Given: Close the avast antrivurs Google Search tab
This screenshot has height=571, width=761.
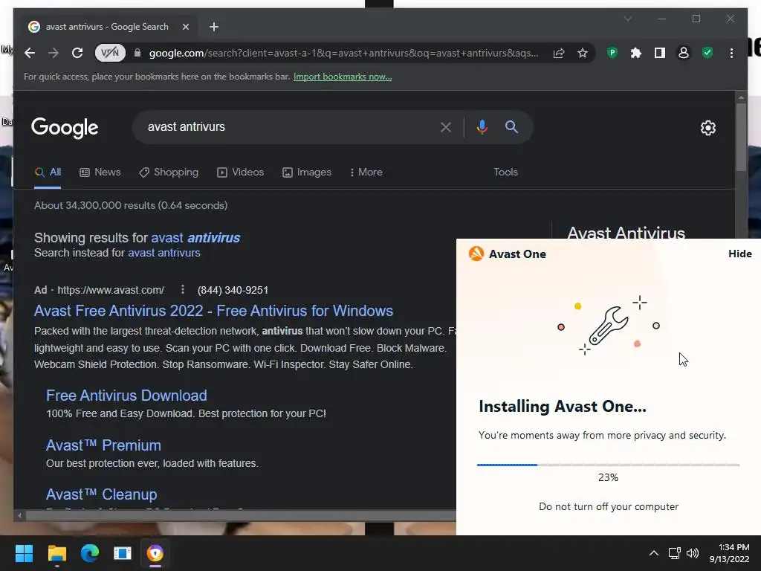Looking at the screenshot, I should (x=185, y=27).
